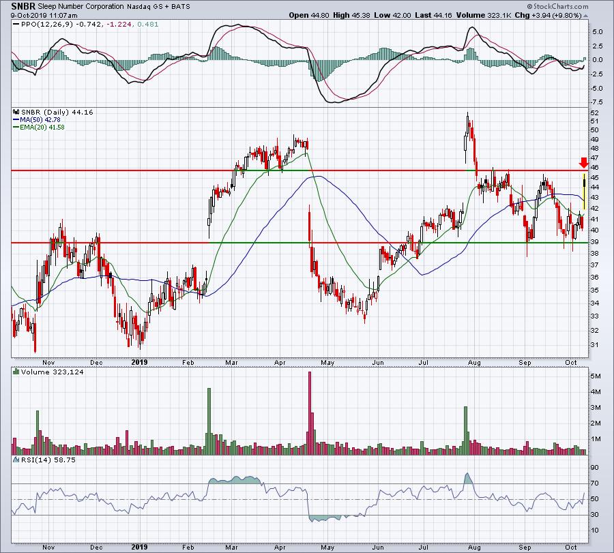The width and height of the screenshot is (614, 553).
Task: Select the Low 42.00 quote value
Action: coord(393,15)
